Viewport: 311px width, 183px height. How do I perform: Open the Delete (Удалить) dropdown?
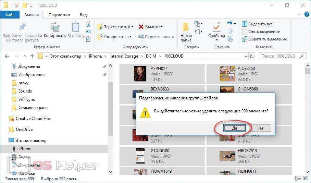(151, 27)
